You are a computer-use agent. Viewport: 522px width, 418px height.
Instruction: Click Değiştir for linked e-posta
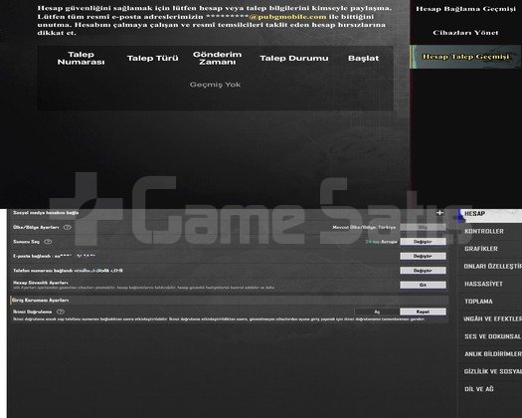(x=423, y=256)
